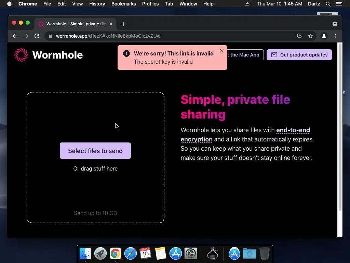
Task: Click the Or drag stuff here text
Action: (95, 168)
